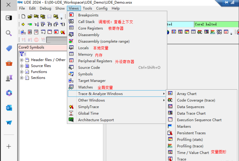The height and width of the screenshot is (161, 239).
Task: Select Call Stack menu entry
Action: click(x=117, y=22)
